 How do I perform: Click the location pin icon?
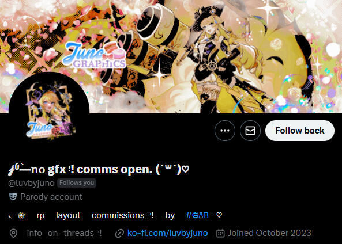point(13,233)
